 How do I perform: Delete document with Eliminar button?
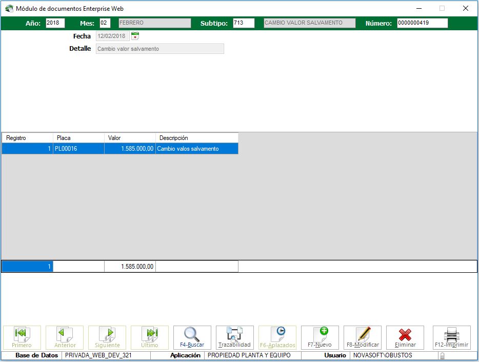point(405,337)
